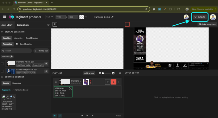218x118 pixels.
Task: Expand the Curated Content section
Action: [x=2, y=77]
